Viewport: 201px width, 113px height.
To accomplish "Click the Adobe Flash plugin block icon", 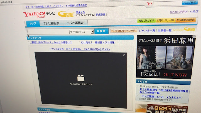I will [81, 78].
